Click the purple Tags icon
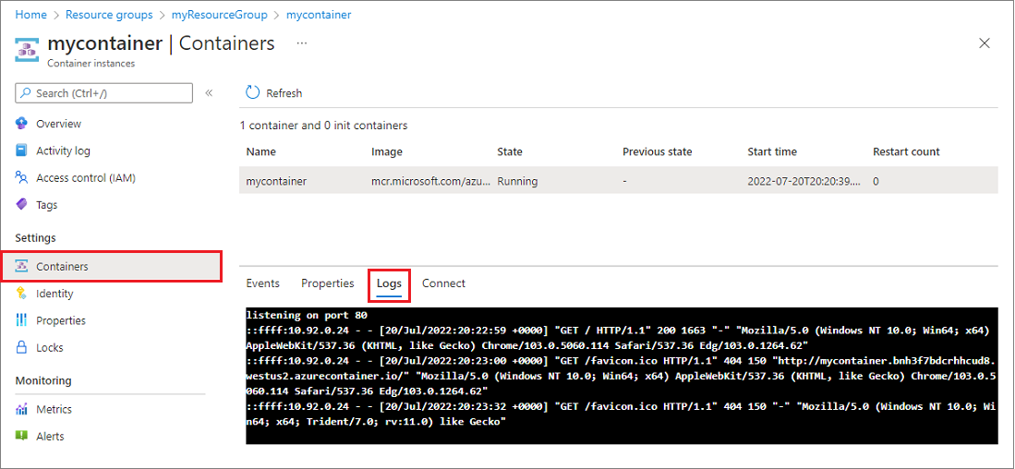Screen dimensions: 1015x469 click(22, 205)
